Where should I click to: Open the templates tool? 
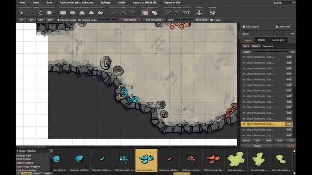213,13
